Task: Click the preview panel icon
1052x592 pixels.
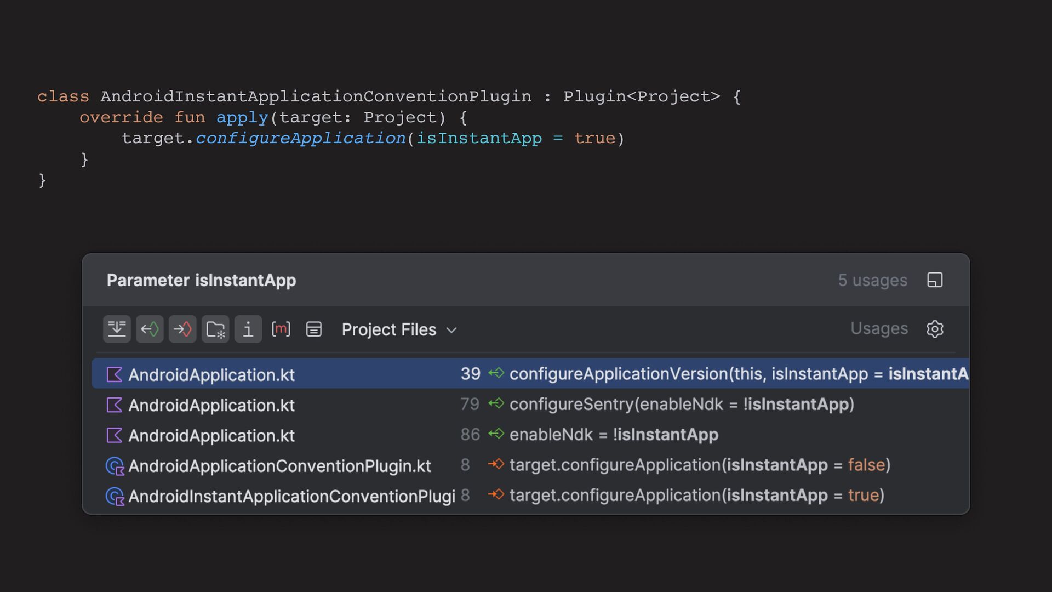Action: tap(314, 329)
